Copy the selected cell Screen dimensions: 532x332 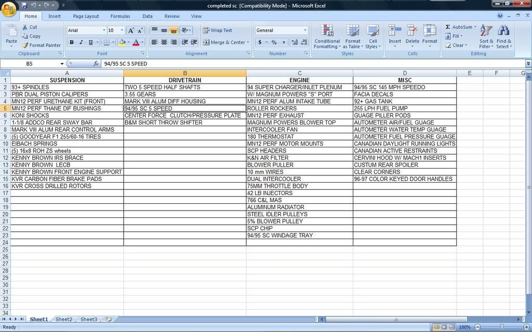(31, 36)
